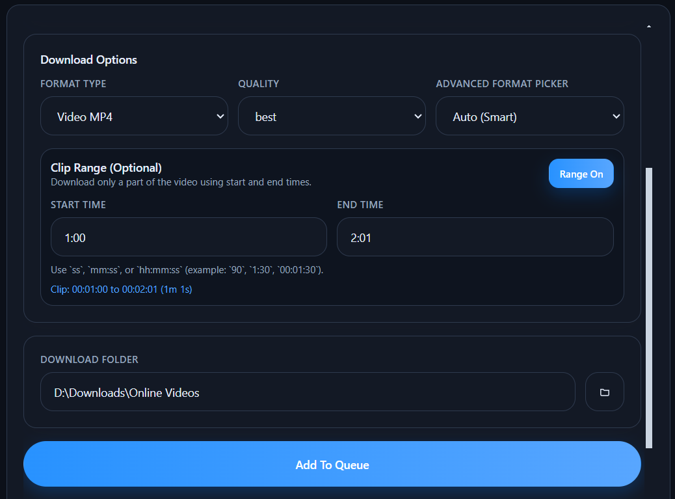675x499 pixels.
Task: Open the Advanced Format Picker dropdown
Action: (529, 116)
